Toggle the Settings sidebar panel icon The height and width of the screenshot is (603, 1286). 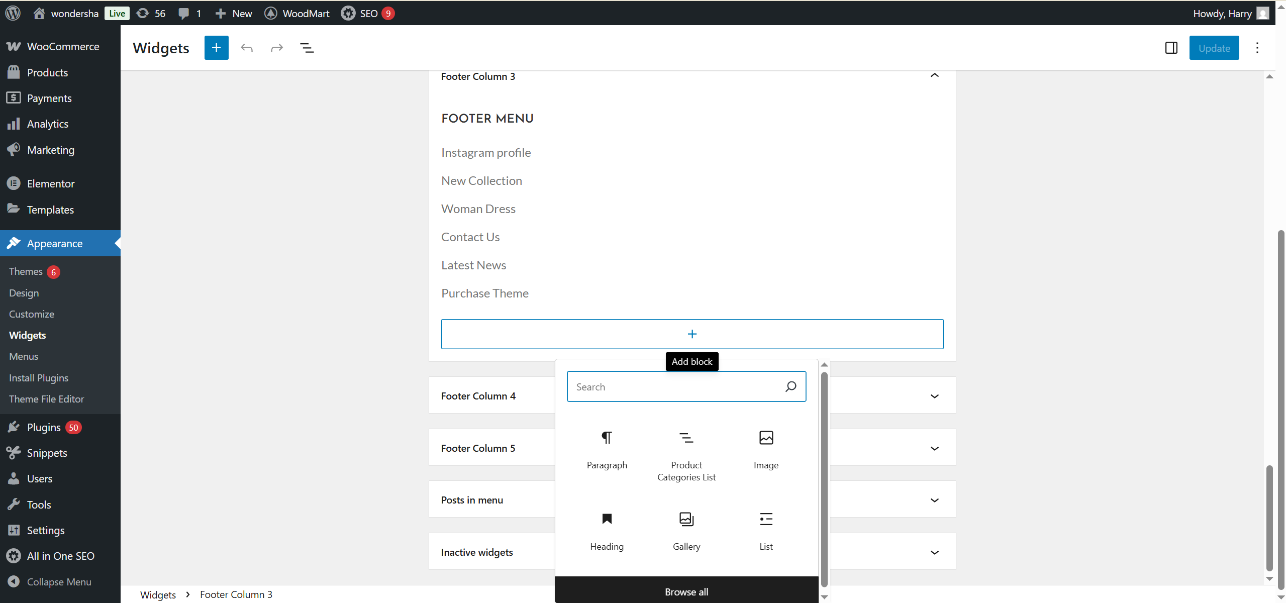pos(1171,48)
